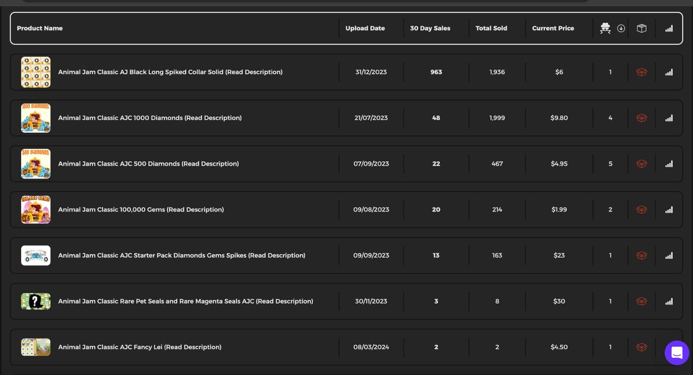Click the bar chart column icon in header
The width and height of the screenshot is (693, 375).
click(x=669, y=28)
